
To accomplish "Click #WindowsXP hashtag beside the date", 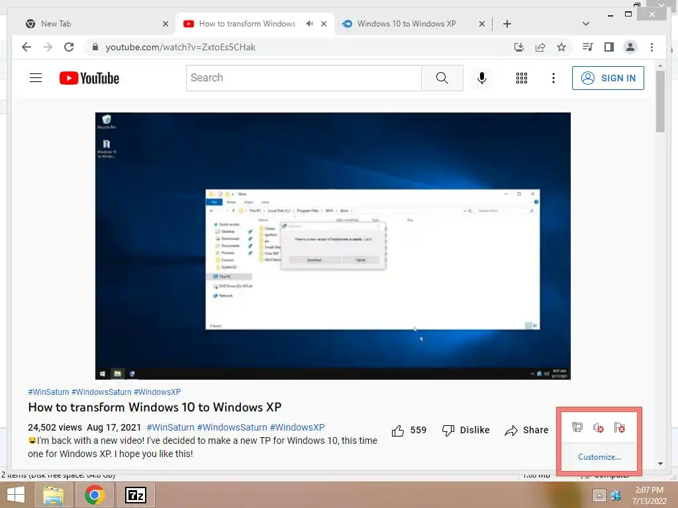I will point(297,427).
